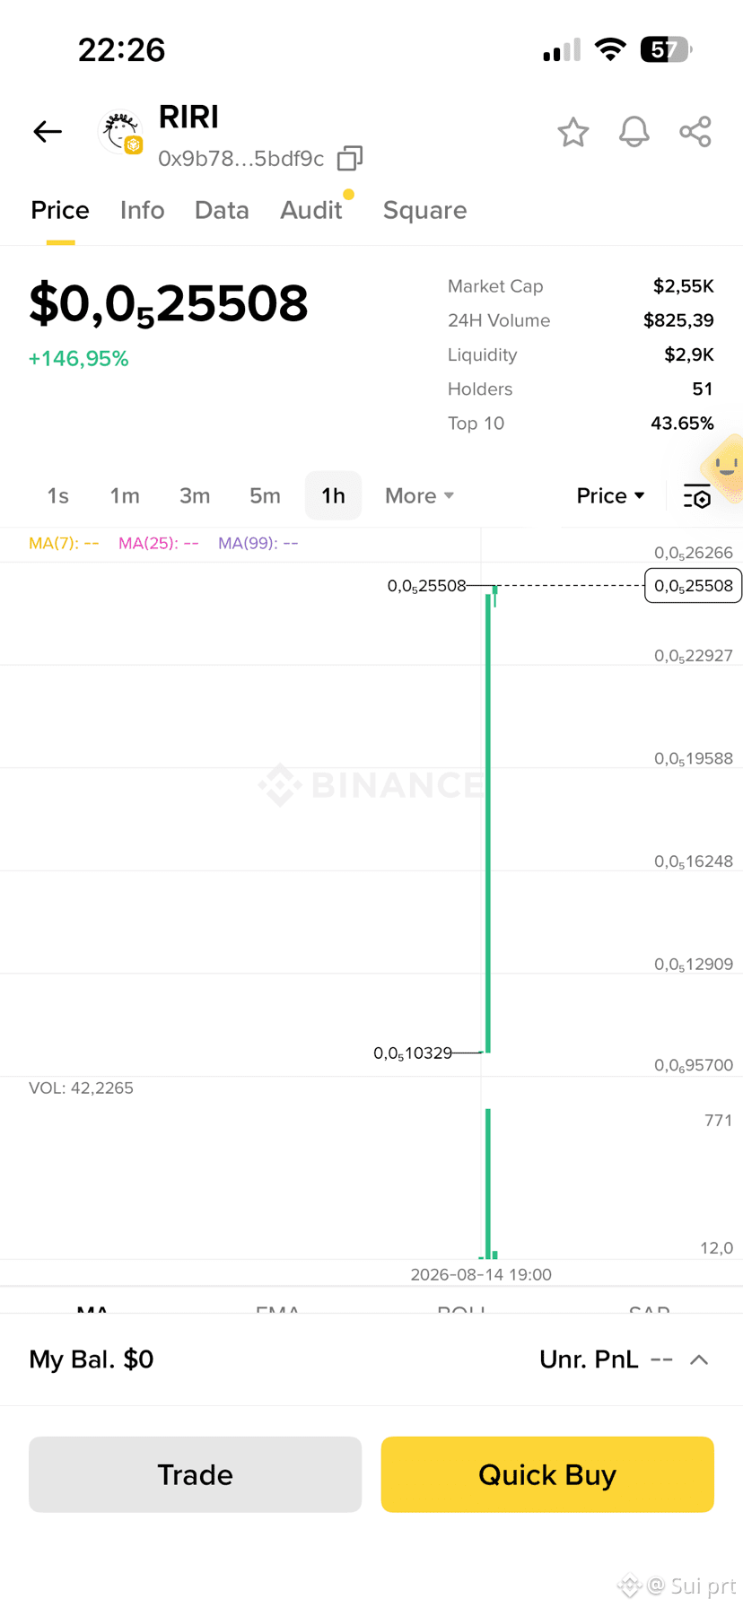Tap the RIRI token avatar
Image resolution: width=743 pixels, height=1608 pixels.
tap(120, 133)
